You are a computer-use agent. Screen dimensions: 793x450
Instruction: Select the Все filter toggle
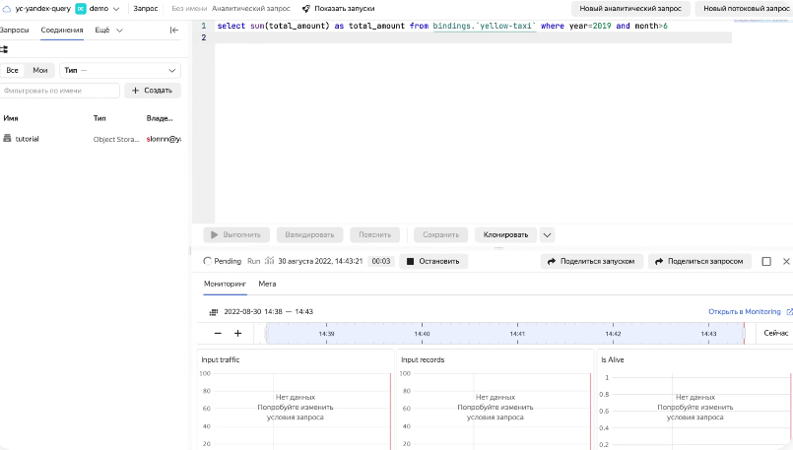click(x=13, y=71)
